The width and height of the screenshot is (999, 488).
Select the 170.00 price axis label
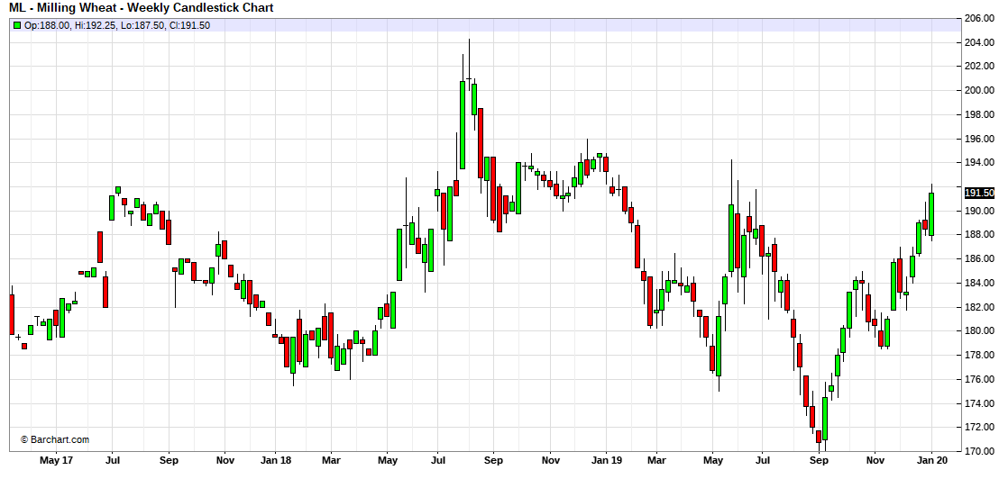coord(978,451)
